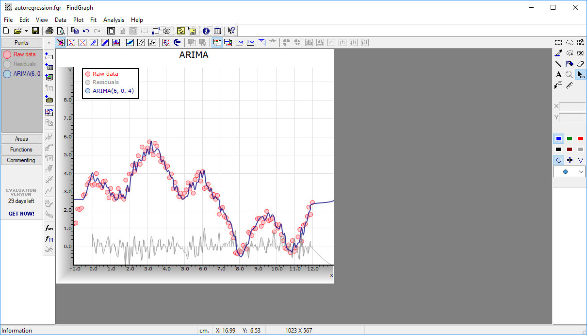The image size is (587, 335).
Task: Choose the gray color swatch
Action: click(x=581, y=150)
